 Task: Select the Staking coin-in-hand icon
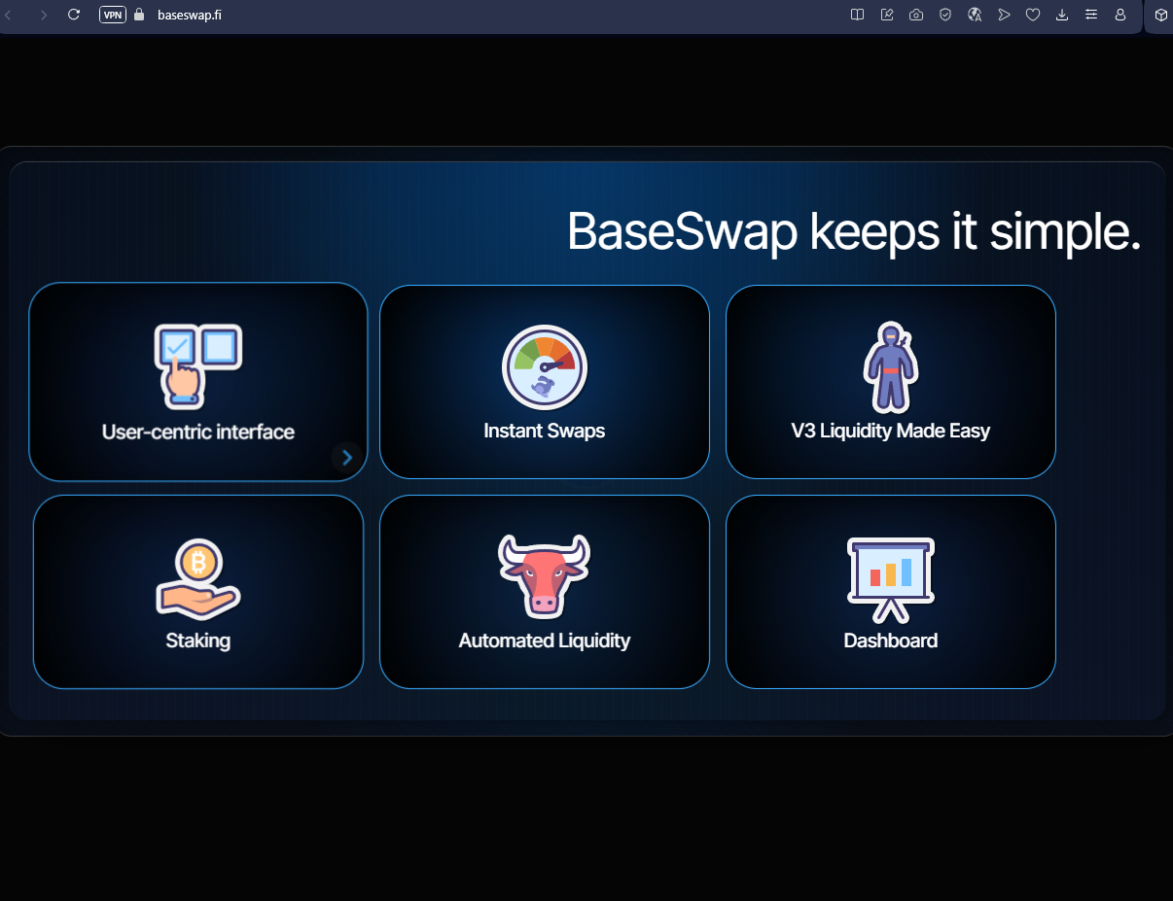coord(197,575)
